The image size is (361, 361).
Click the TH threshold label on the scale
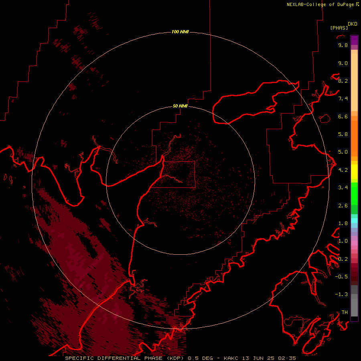[345, 312]
